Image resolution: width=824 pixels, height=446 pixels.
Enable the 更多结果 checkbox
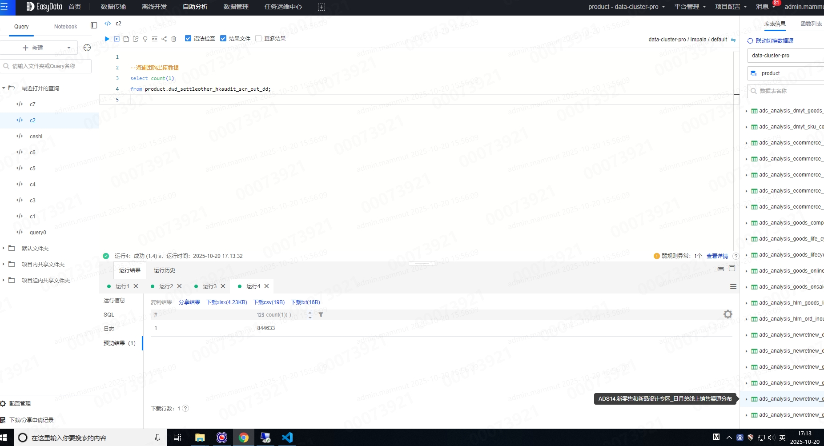click(258, 39)
